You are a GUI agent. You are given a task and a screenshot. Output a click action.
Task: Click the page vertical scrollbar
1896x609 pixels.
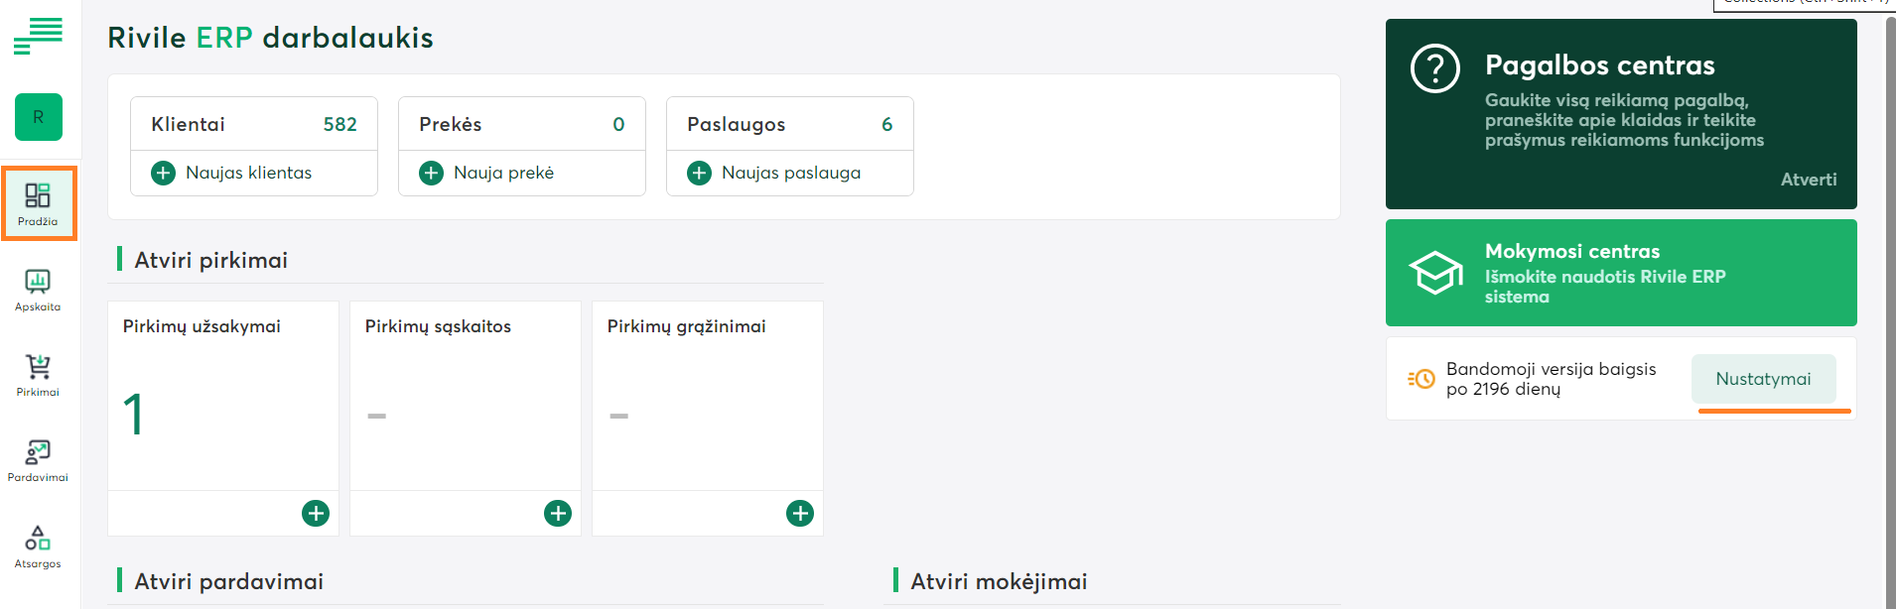(x=1889, y=298)
